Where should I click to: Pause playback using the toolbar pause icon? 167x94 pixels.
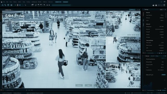click(x=17, y=5)
